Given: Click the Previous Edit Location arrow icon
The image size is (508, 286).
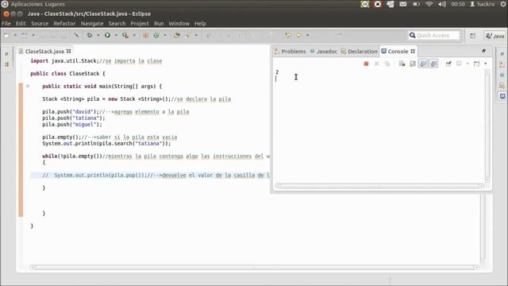Looking at the screenshot, I should click(x=288, y=35).
